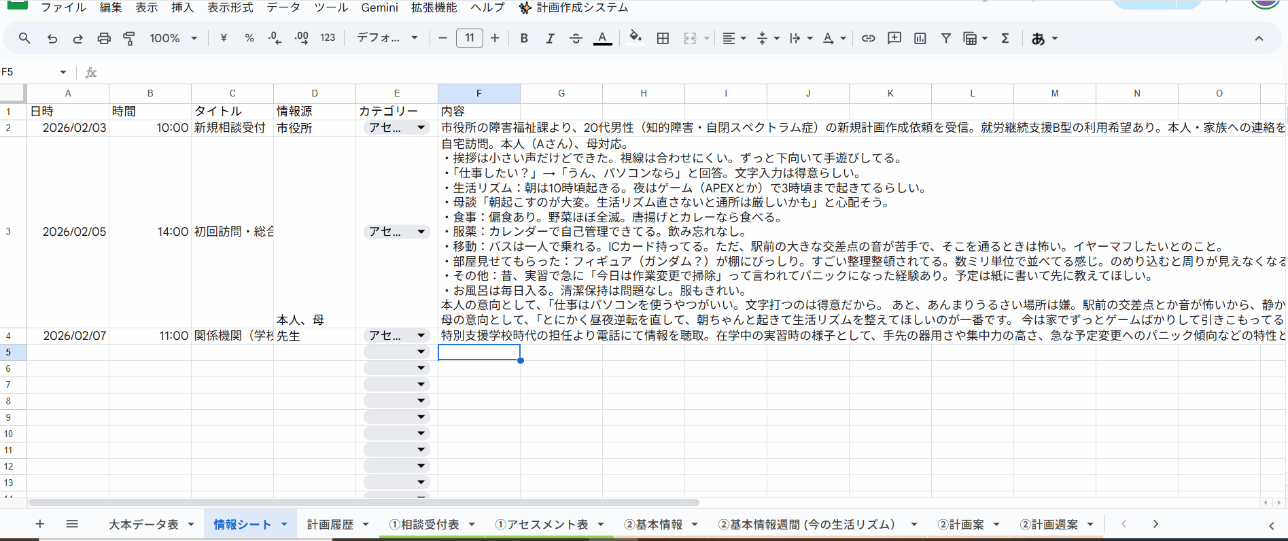Viewport: 1288px width, 541px height.
Task: Open the filter views dropdown
Action: coord(975,38)
